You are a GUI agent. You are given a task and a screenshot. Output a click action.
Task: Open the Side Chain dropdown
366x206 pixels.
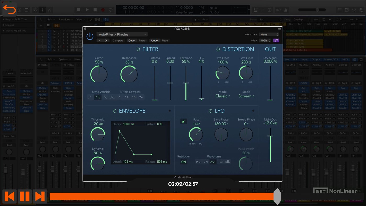point(269,34)
